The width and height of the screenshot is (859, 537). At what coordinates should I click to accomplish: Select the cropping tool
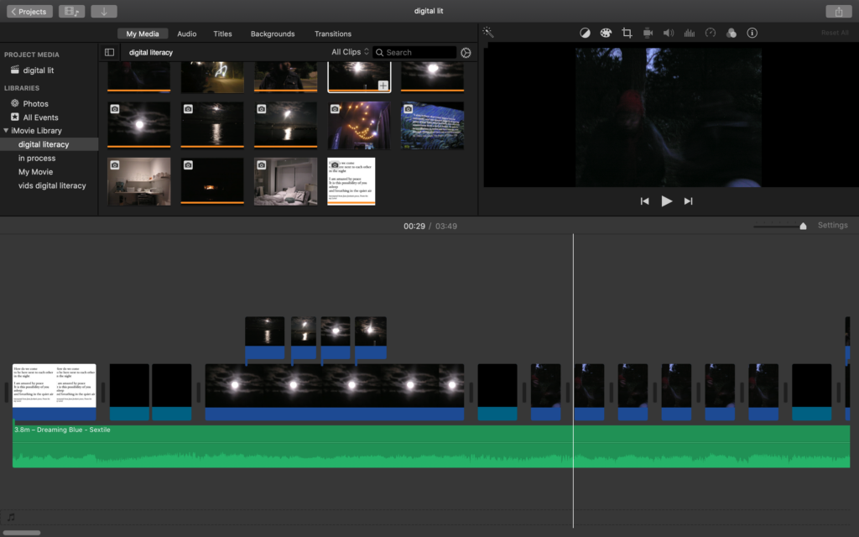pos(627,33)
